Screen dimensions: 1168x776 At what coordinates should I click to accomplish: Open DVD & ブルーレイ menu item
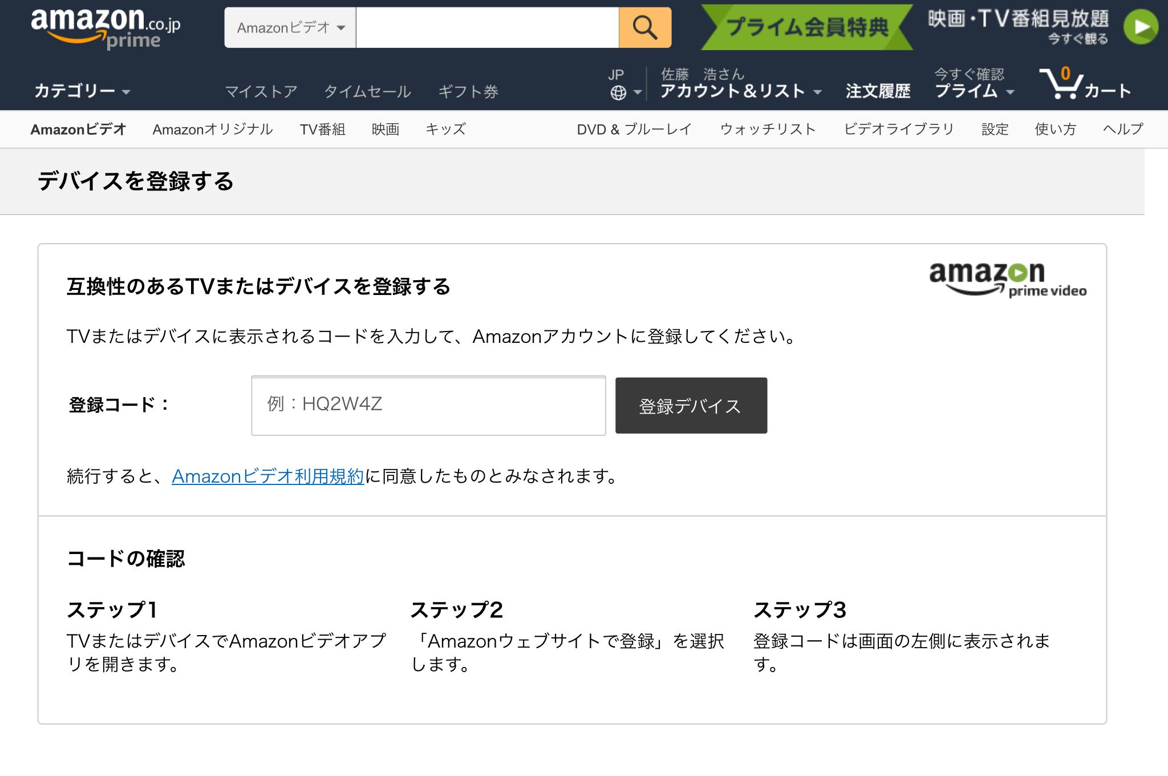634,130
